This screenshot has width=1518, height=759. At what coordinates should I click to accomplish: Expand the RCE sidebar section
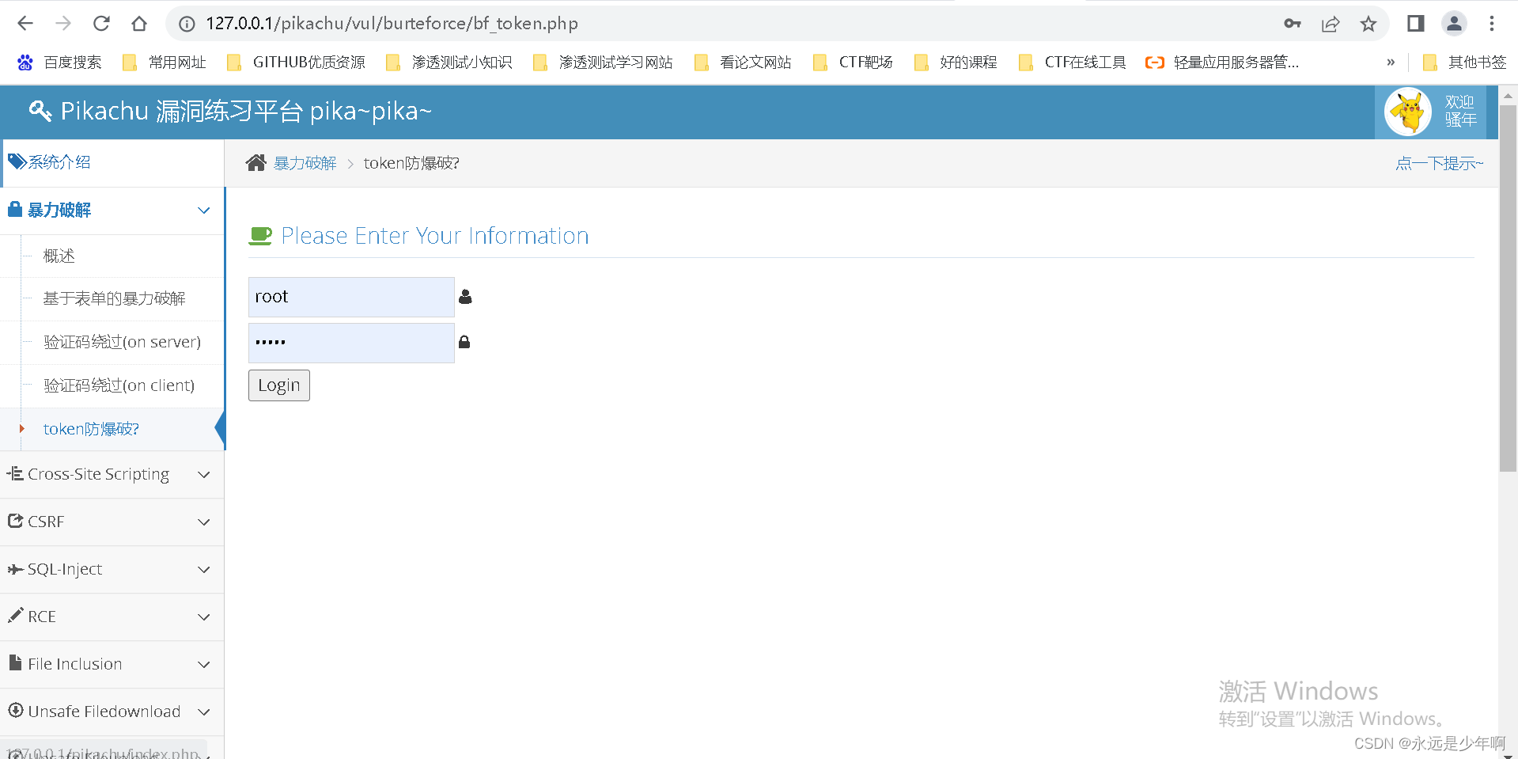pyautogui.click(x=112, y=617)
